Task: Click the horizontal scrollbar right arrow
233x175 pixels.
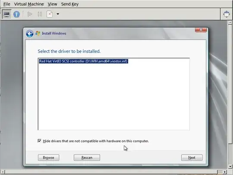Action: (x=225, y=172)
